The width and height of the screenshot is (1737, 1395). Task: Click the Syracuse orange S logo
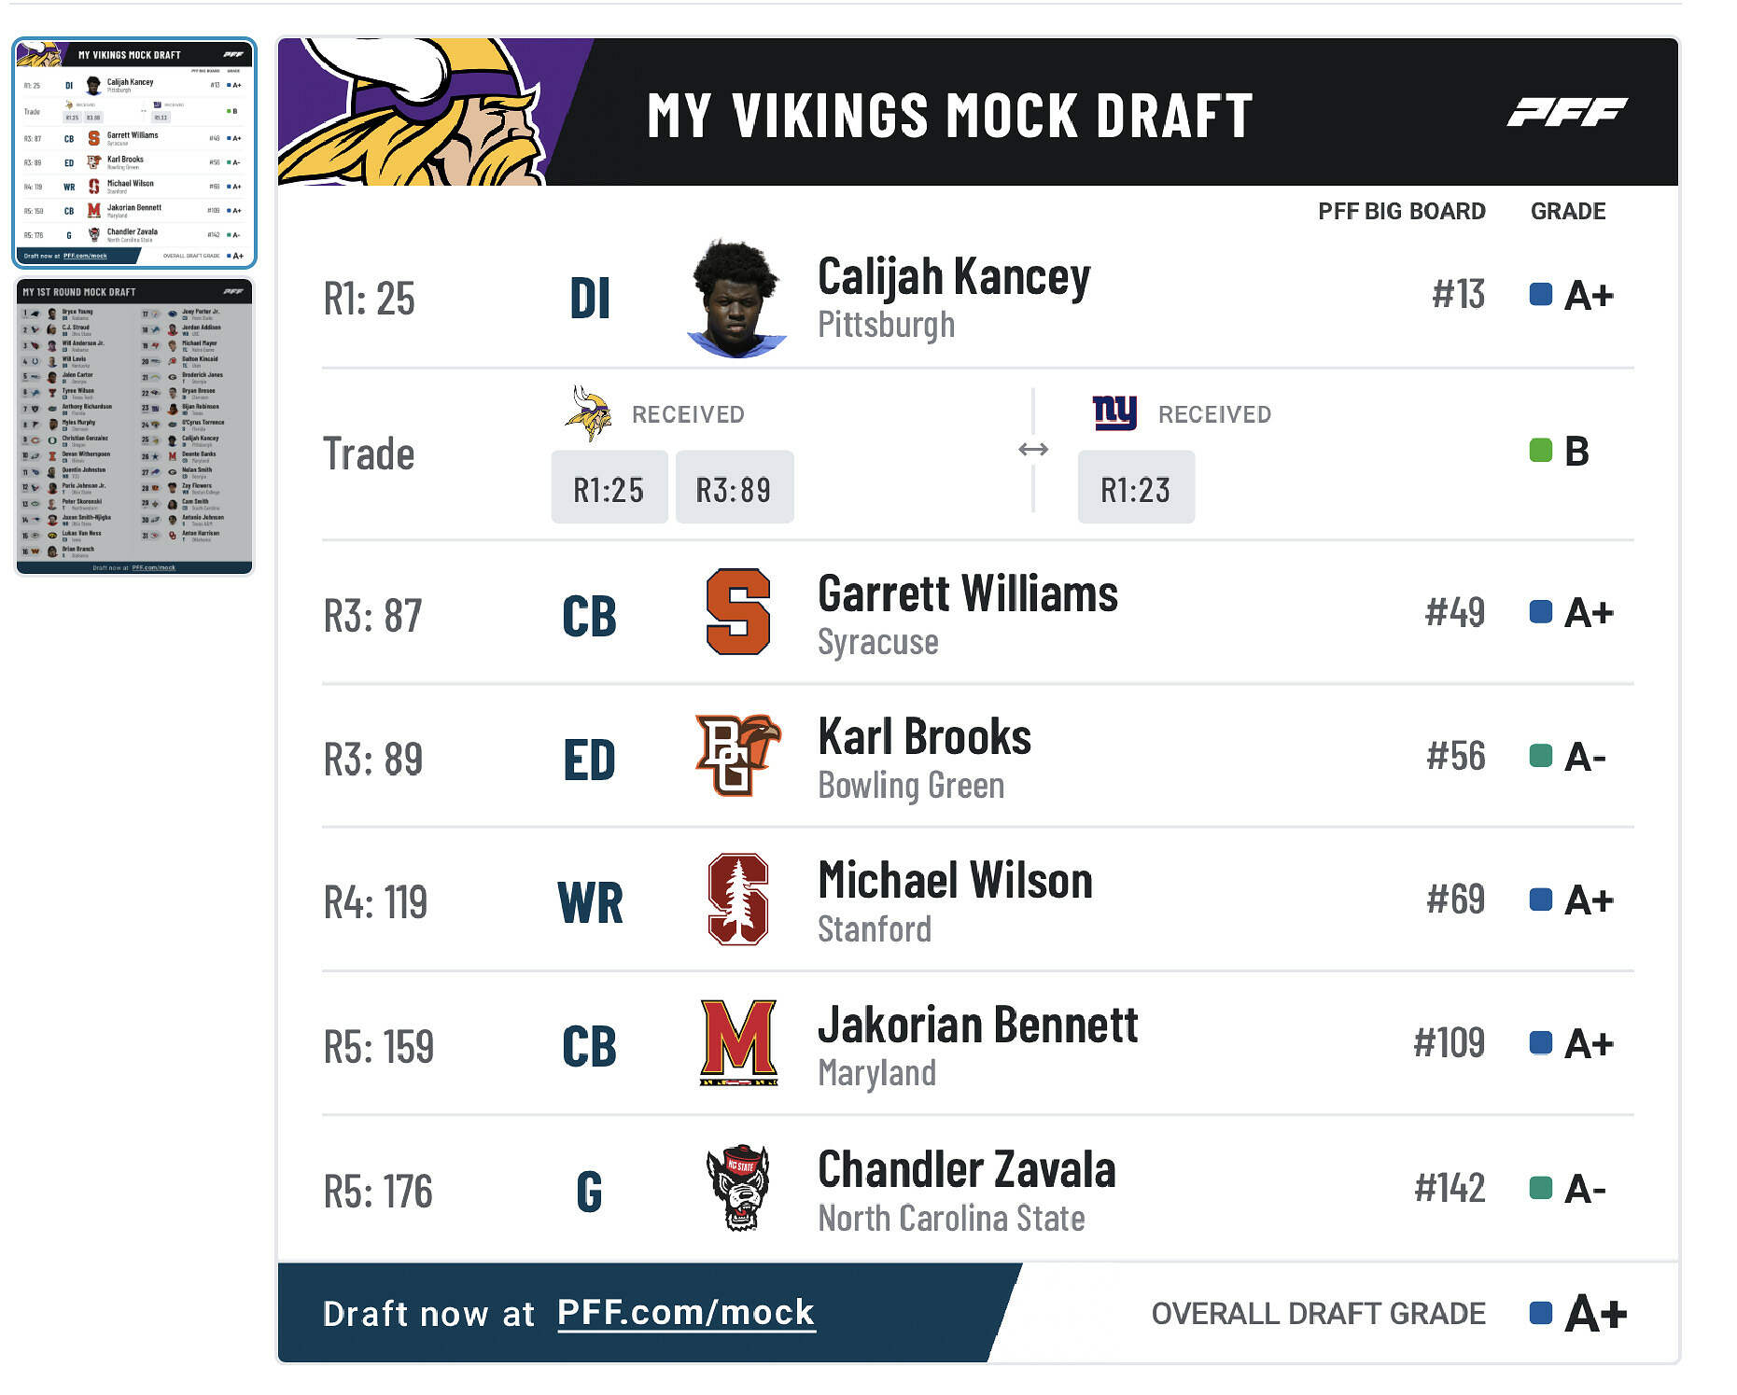(x=737, y=612)
